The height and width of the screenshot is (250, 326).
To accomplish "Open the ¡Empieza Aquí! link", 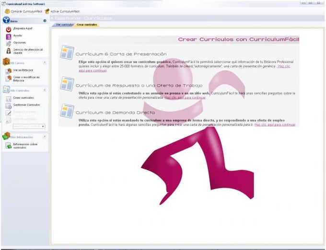I will pyautogui.click(x=23, y=28).
